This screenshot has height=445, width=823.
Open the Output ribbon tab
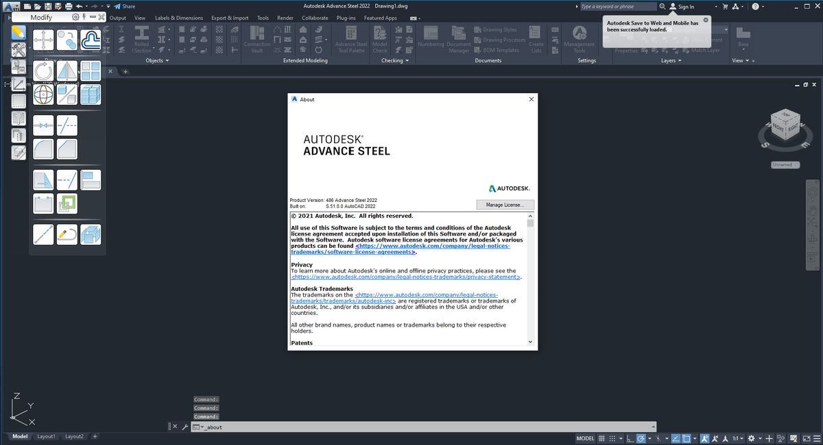118,18
